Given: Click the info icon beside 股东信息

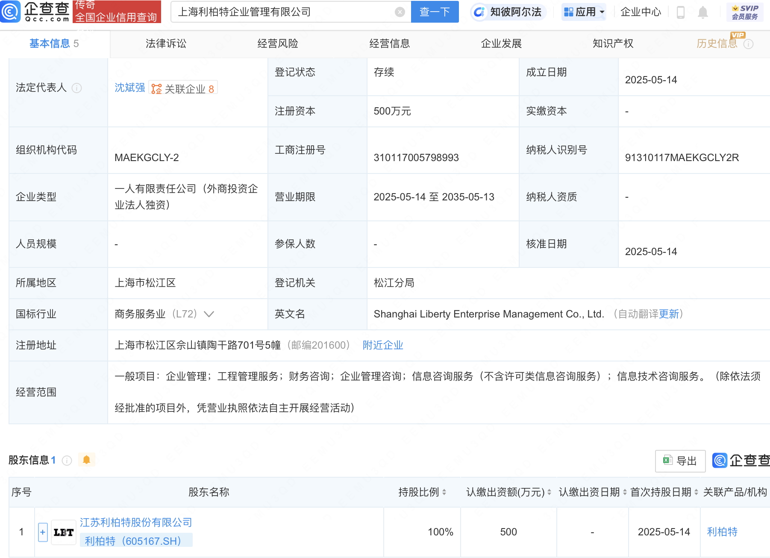Looking at the screenshot, I should (67, 460).
